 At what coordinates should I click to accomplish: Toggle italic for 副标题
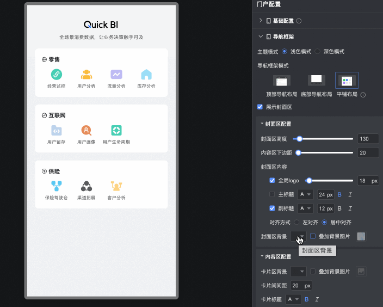350,208
